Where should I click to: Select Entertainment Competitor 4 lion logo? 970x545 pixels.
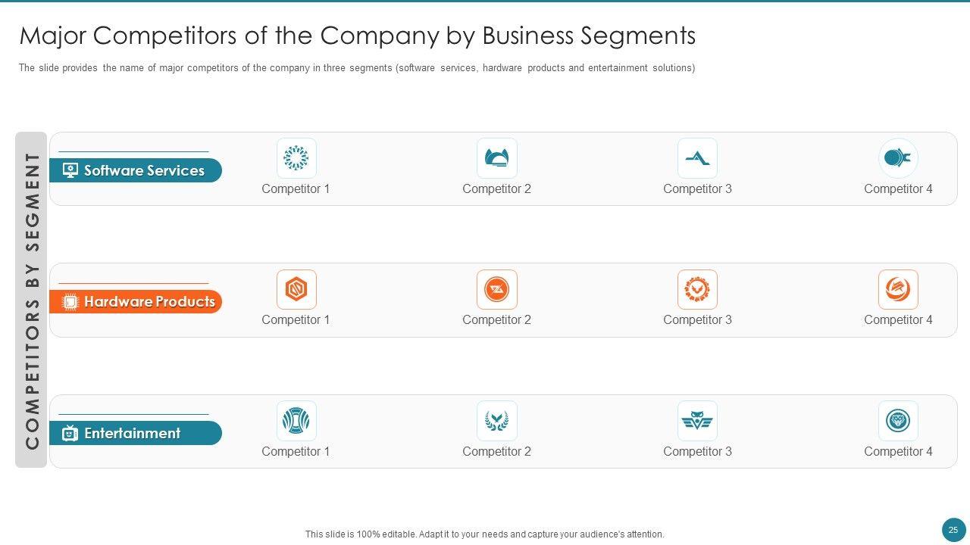click(898, 421)
